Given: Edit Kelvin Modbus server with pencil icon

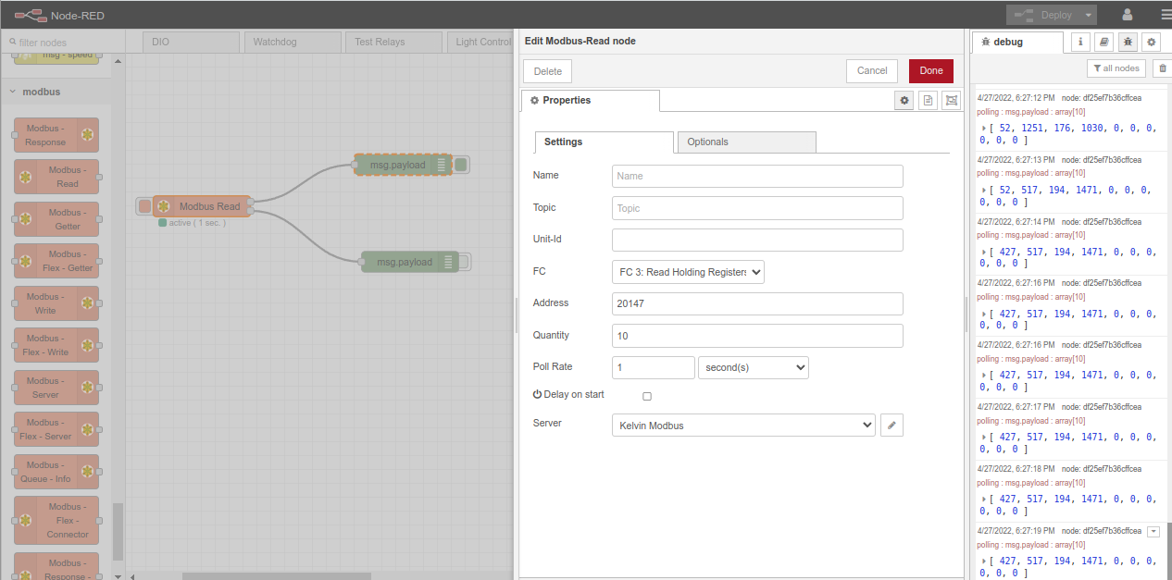Looking at the screenshot, I should (x=891, y=425).
